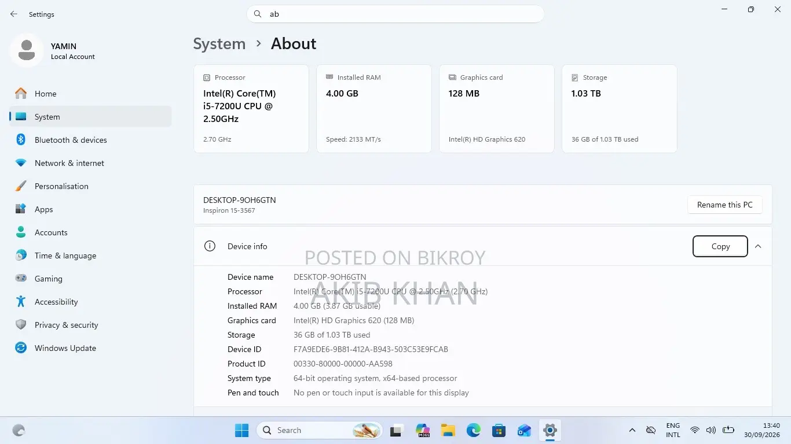Screen dimensions: 791x444
Task: Open the Windows Start menu
Action: pos(242,430)
